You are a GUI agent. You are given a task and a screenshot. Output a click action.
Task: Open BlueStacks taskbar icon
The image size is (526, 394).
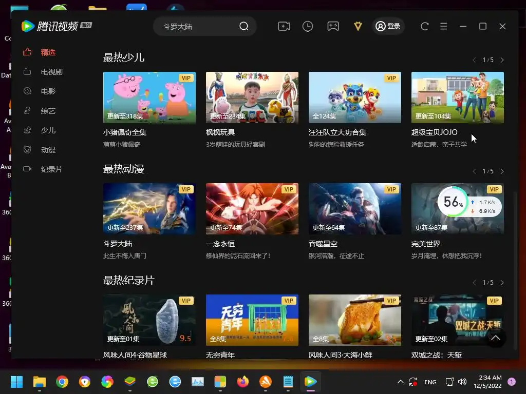pos(130,382)
